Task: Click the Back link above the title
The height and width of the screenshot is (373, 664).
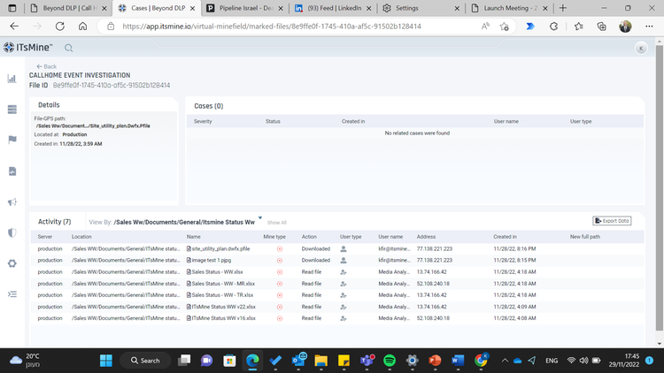Action: click(46, 66)
